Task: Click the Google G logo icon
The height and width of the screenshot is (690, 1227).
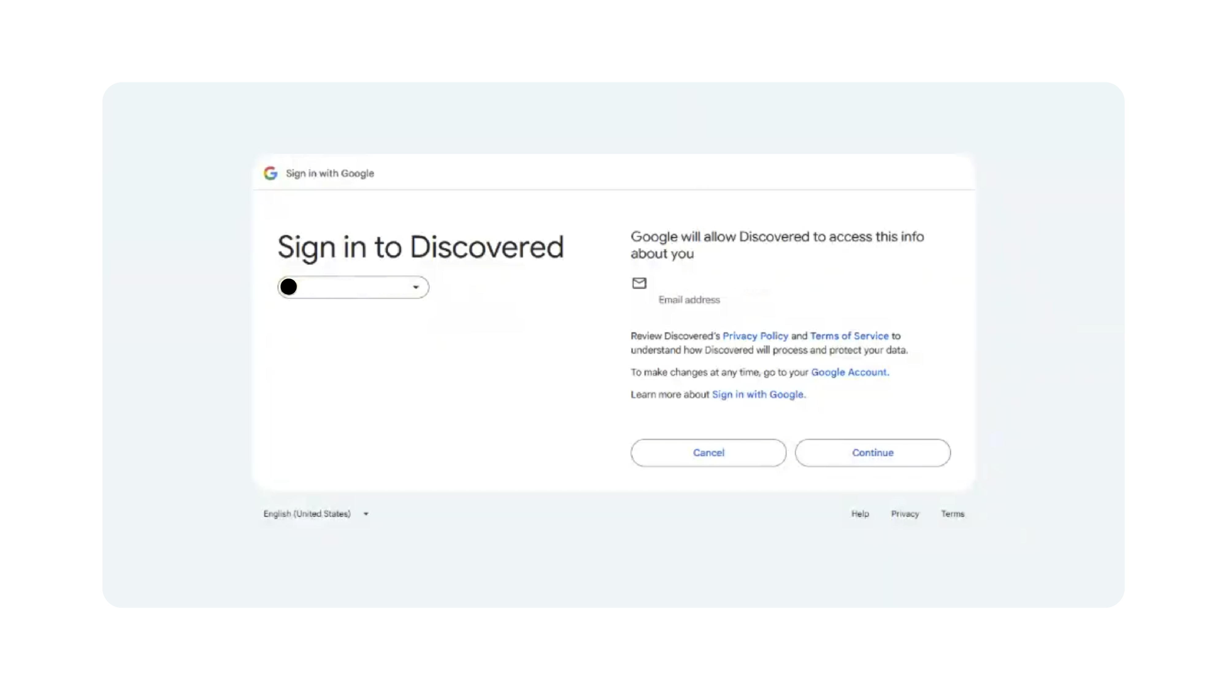Action: pyautogui.click(x=270, y=173)
